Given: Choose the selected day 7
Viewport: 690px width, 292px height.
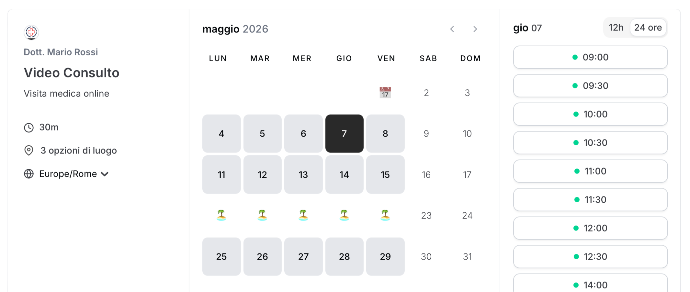Looking at the screenshot, I should (x=344, y=134).
